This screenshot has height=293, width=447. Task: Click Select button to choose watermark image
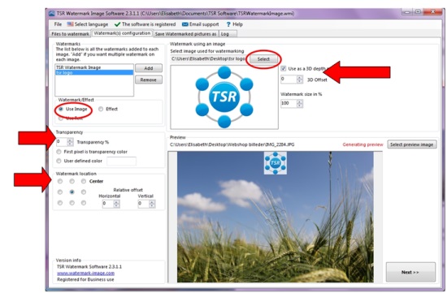[263, 59]
